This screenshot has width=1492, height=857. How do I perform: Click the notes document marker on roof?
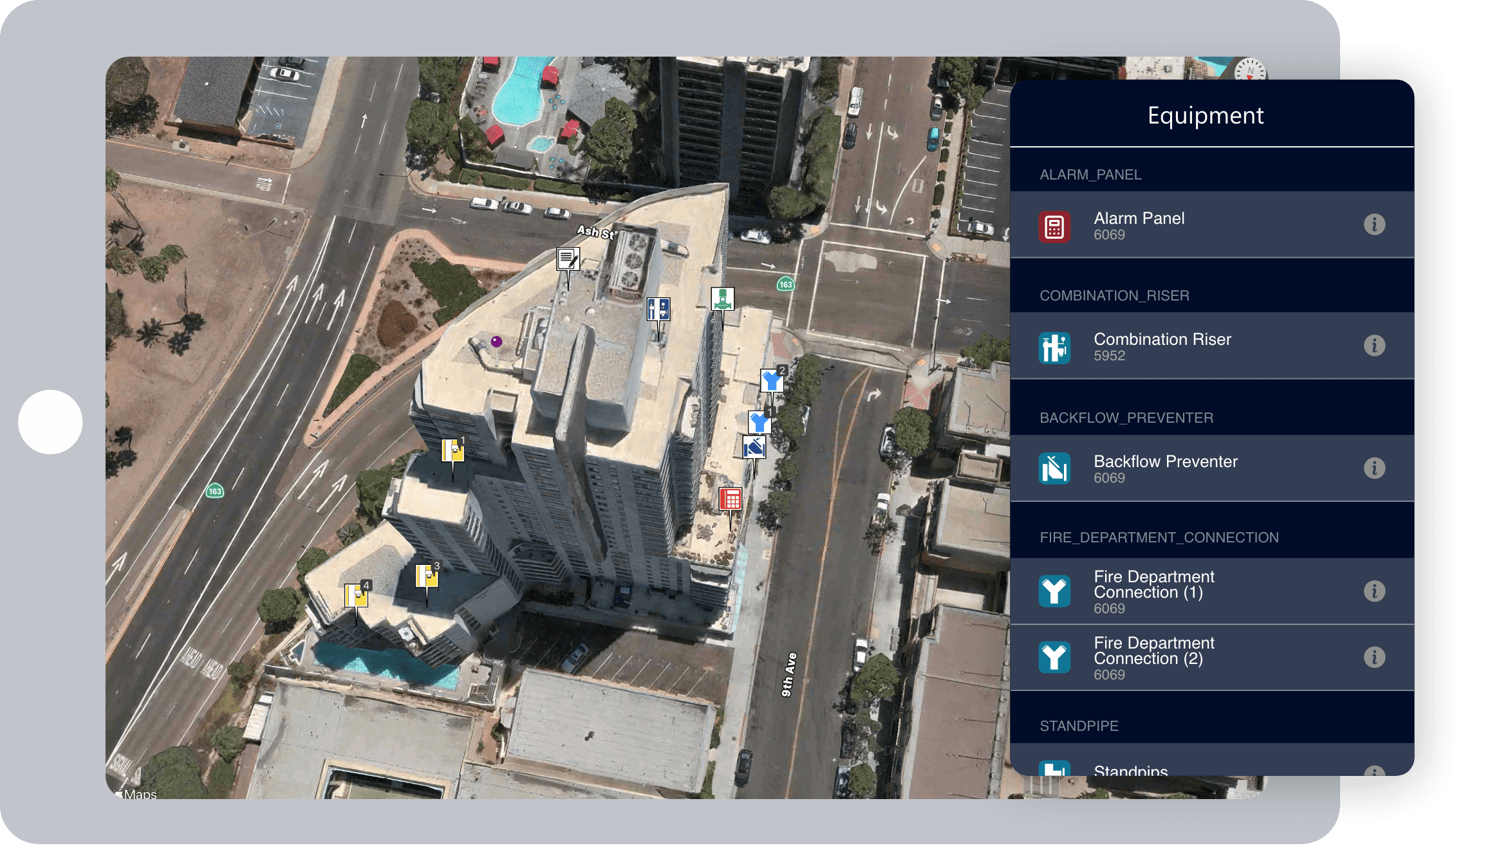pos(568,259)
